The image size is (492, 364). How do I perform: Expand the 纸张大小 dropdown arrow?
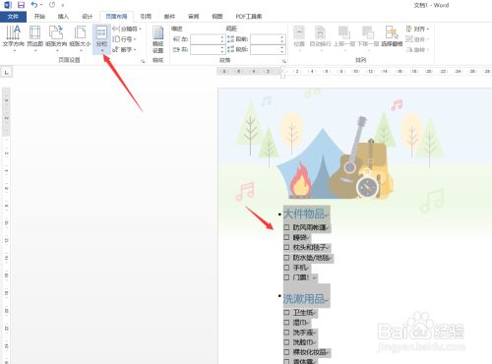(81, 50)
